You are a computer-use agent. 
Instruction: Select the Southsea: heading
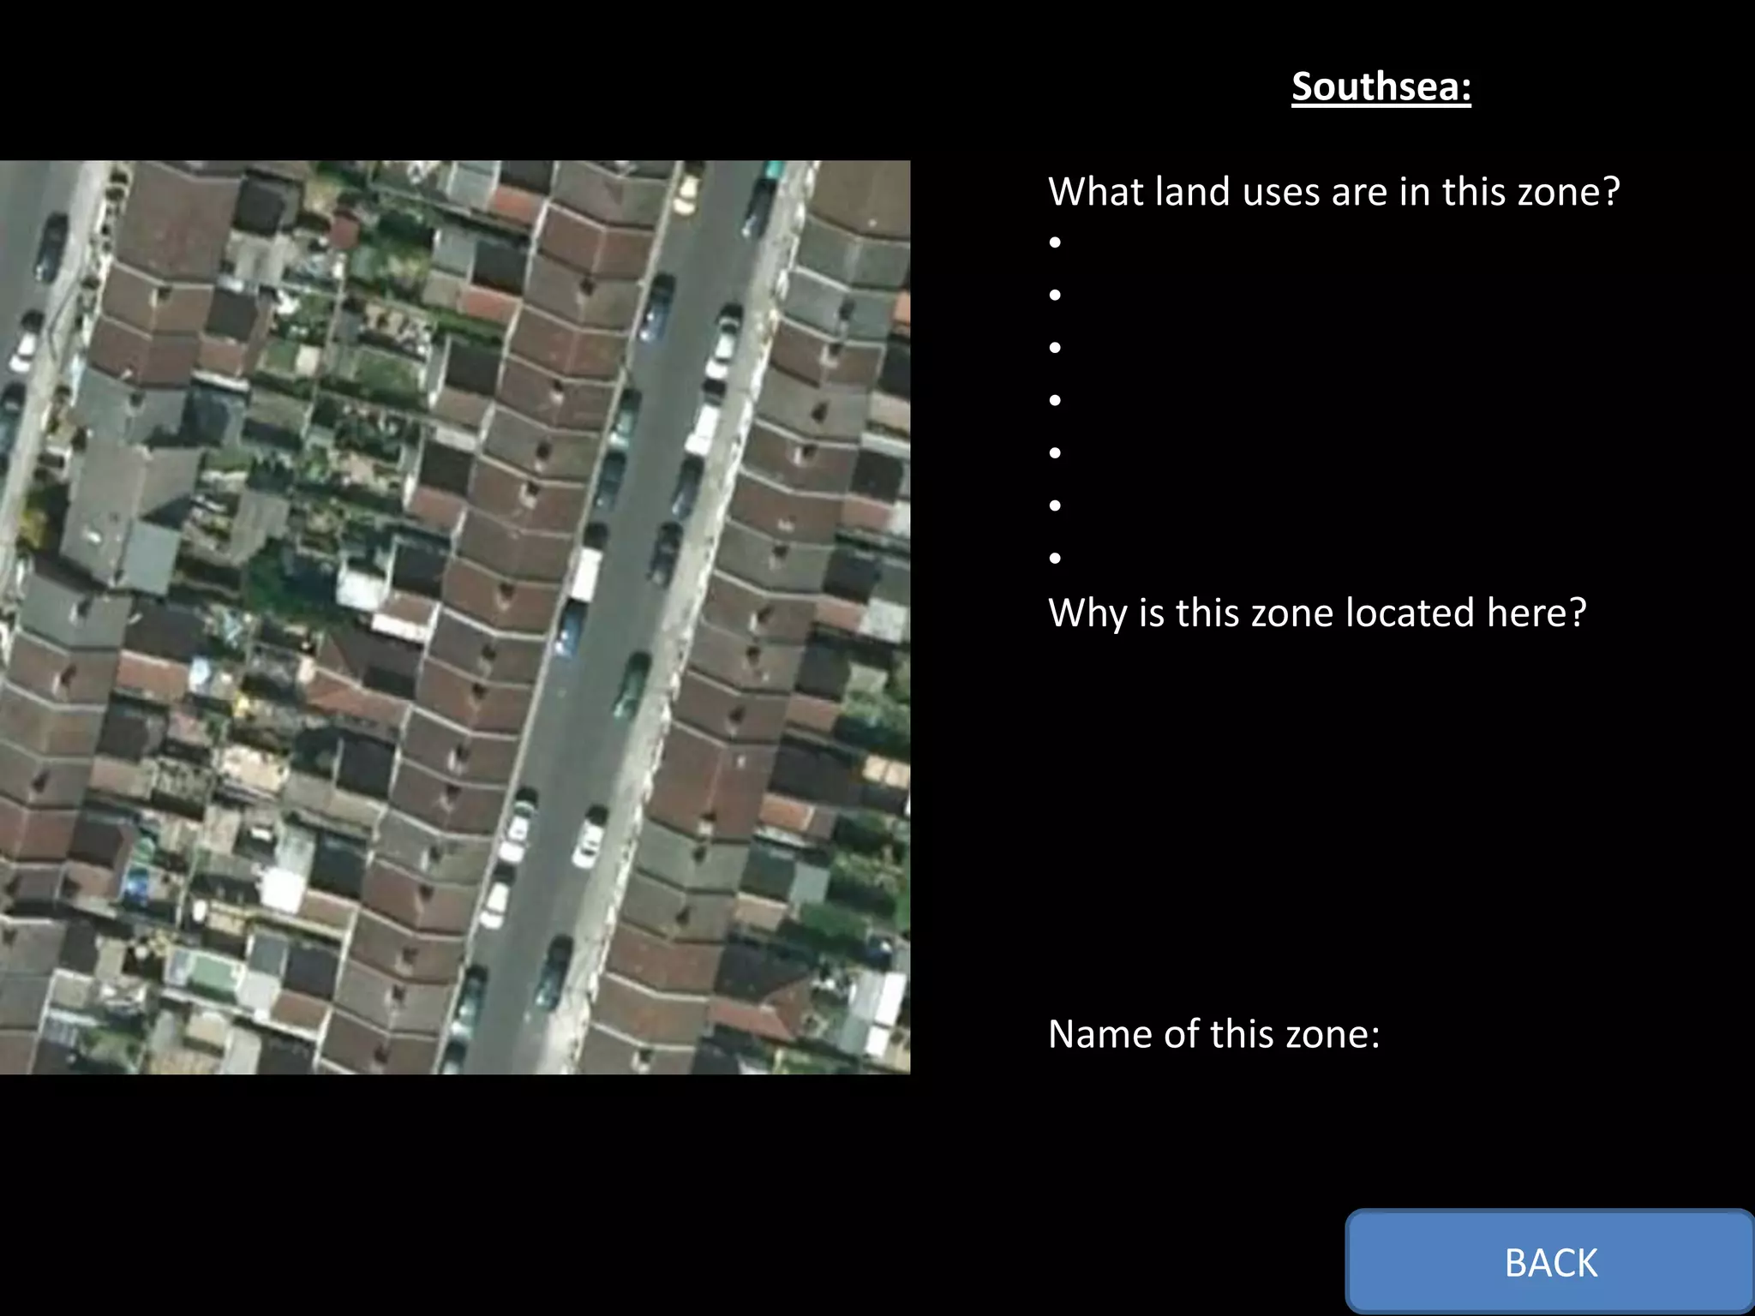(1381, 87)
